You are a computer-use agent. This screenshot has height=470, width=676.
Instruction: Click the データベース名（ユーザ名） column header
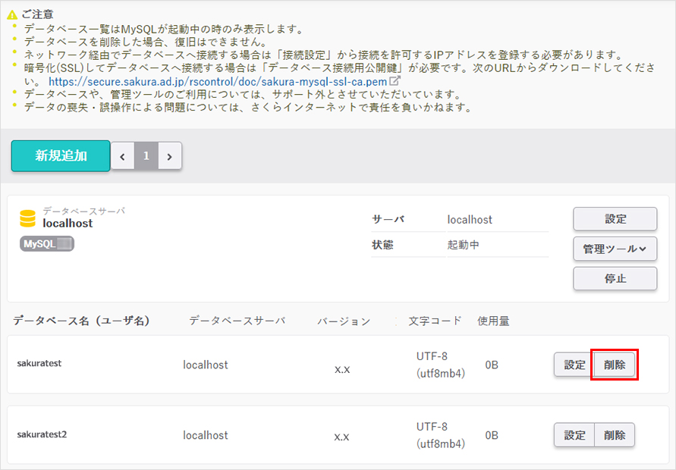click(81, 321)
